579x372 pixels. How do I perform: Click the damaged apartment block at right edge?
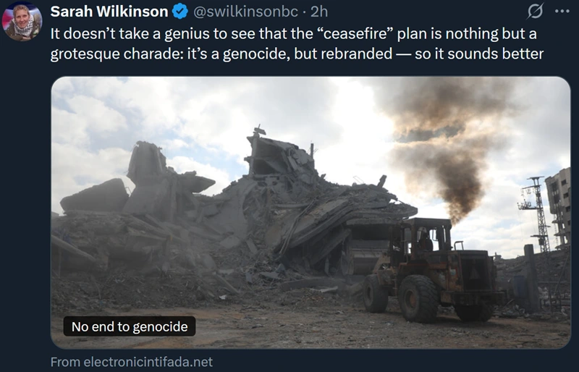558,207
